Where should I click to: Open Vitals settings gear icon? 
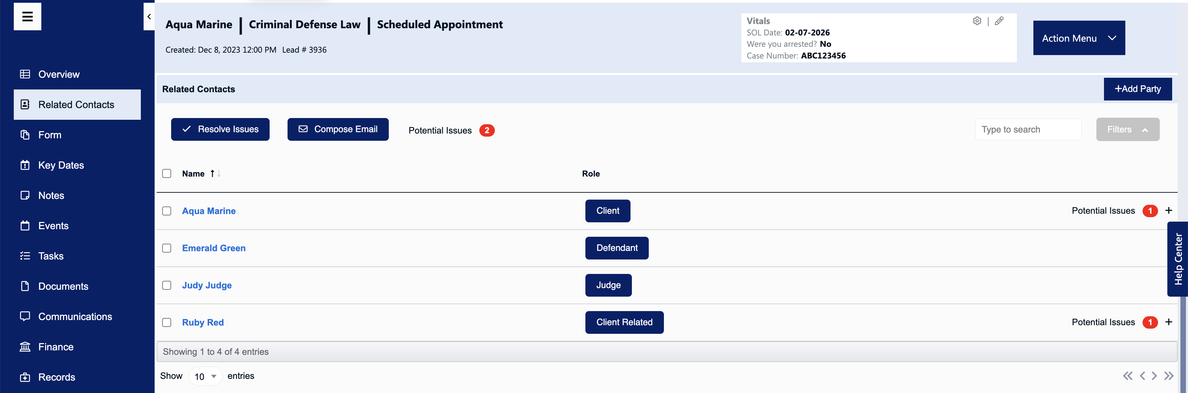977,21
